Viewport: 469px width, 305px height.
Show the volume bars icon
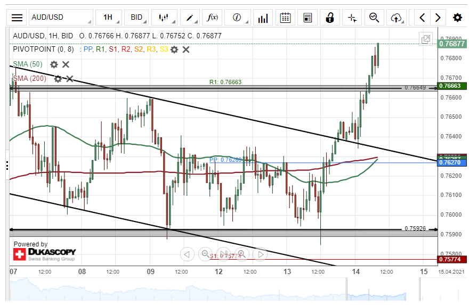(x=263, y=18)
